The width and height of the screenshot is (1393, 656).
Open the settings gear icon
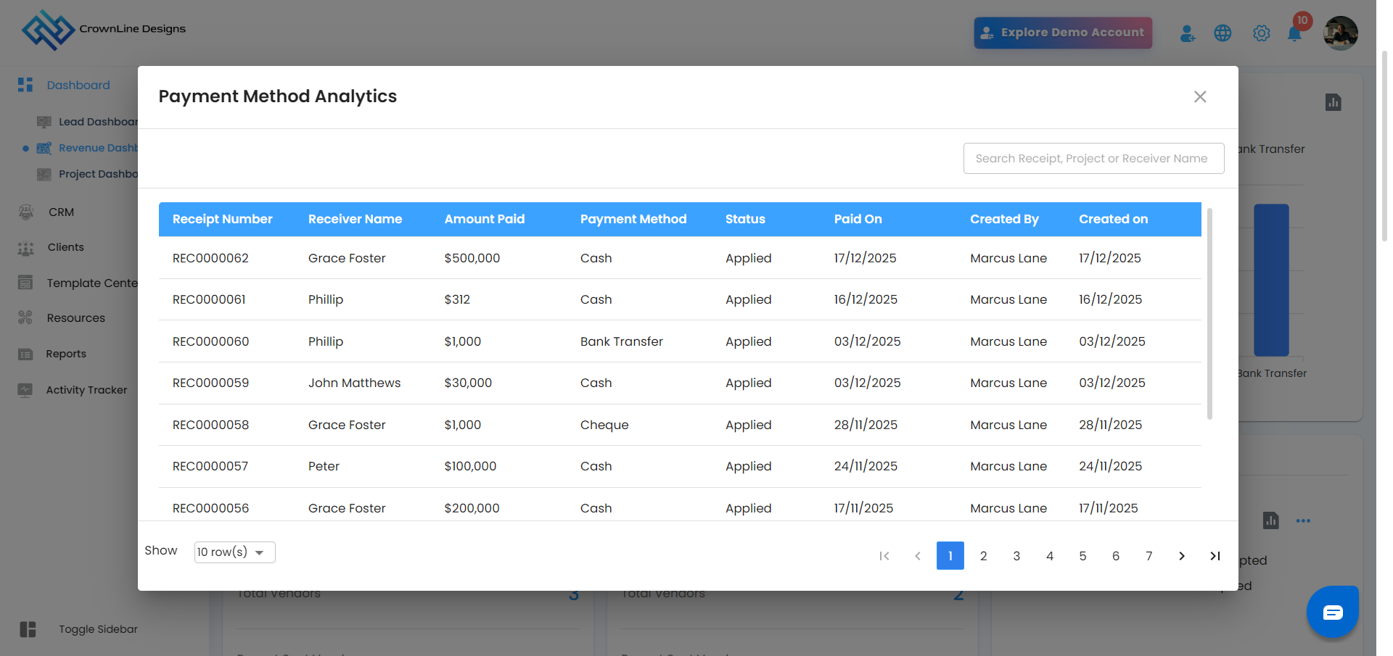[x=1262, y=33]
